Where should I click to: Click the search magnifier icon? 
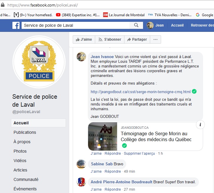136,25
